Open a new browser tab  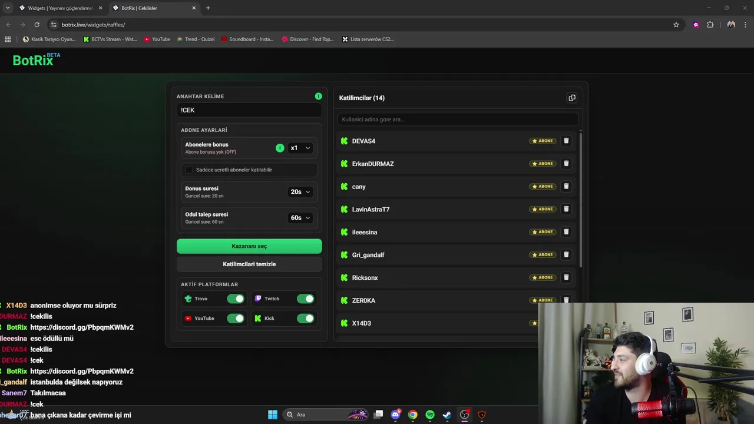tap(208, 8)
